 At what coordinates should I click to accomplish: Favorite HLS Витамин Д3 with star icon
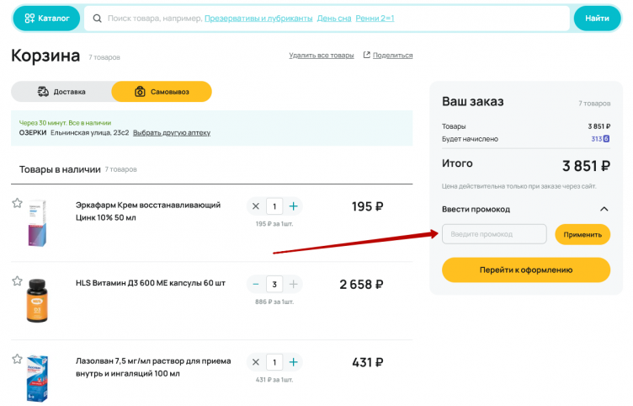17,280
